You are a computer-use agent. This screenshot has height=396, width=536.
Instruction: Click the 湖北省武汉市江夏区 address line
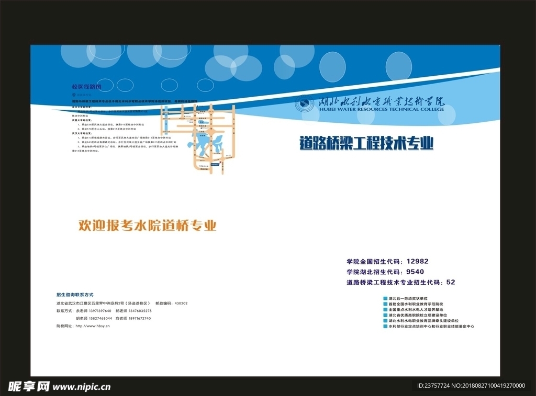(x=103, y=303)
